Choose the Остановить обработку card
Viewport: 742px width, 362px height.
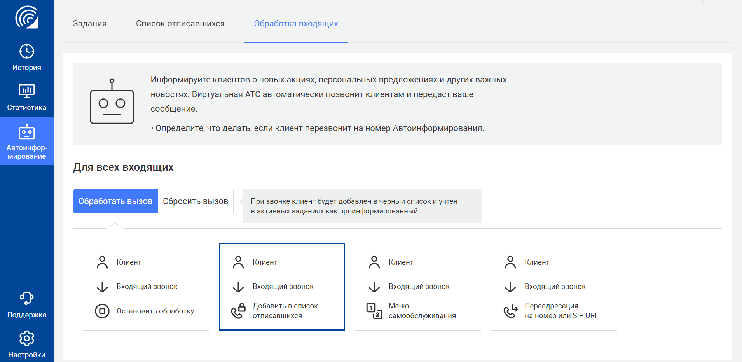[x=146, y=287]
